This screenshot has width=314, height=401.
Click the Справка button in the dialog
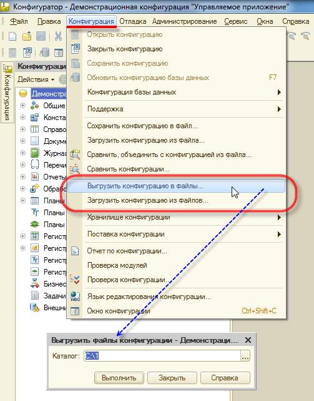[x=225, y=378]
